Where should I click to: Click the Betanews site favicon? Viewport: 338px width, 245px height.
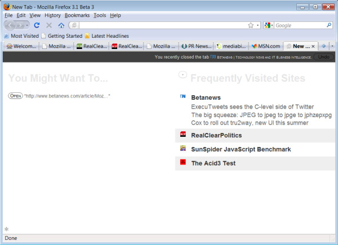click(183, 96)
